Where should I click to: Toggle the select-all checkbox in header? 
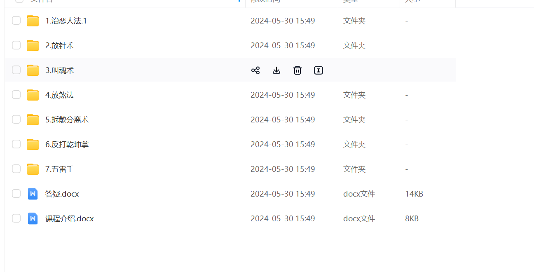click(x=19, y=1)
